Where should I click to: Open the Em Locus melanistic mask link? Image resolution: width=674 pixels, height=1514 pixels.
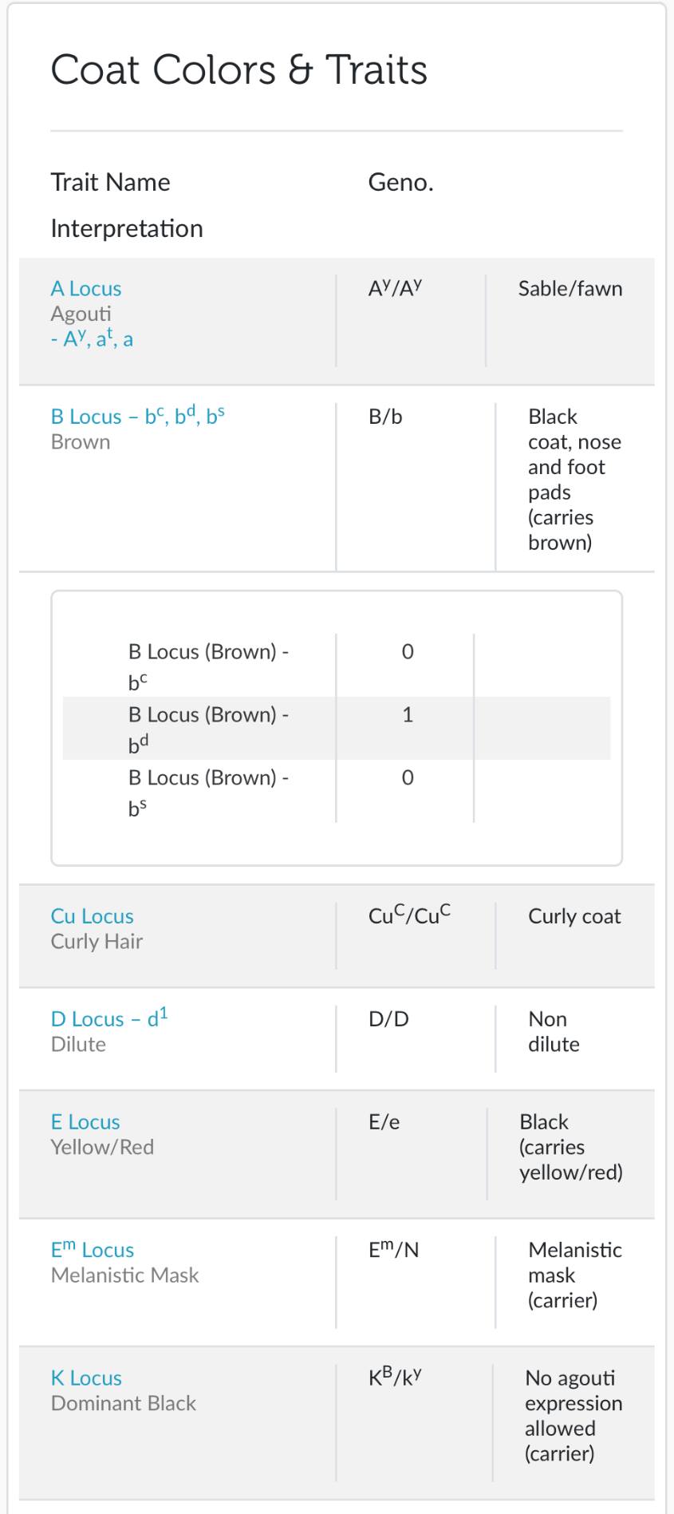[92, 1250]
